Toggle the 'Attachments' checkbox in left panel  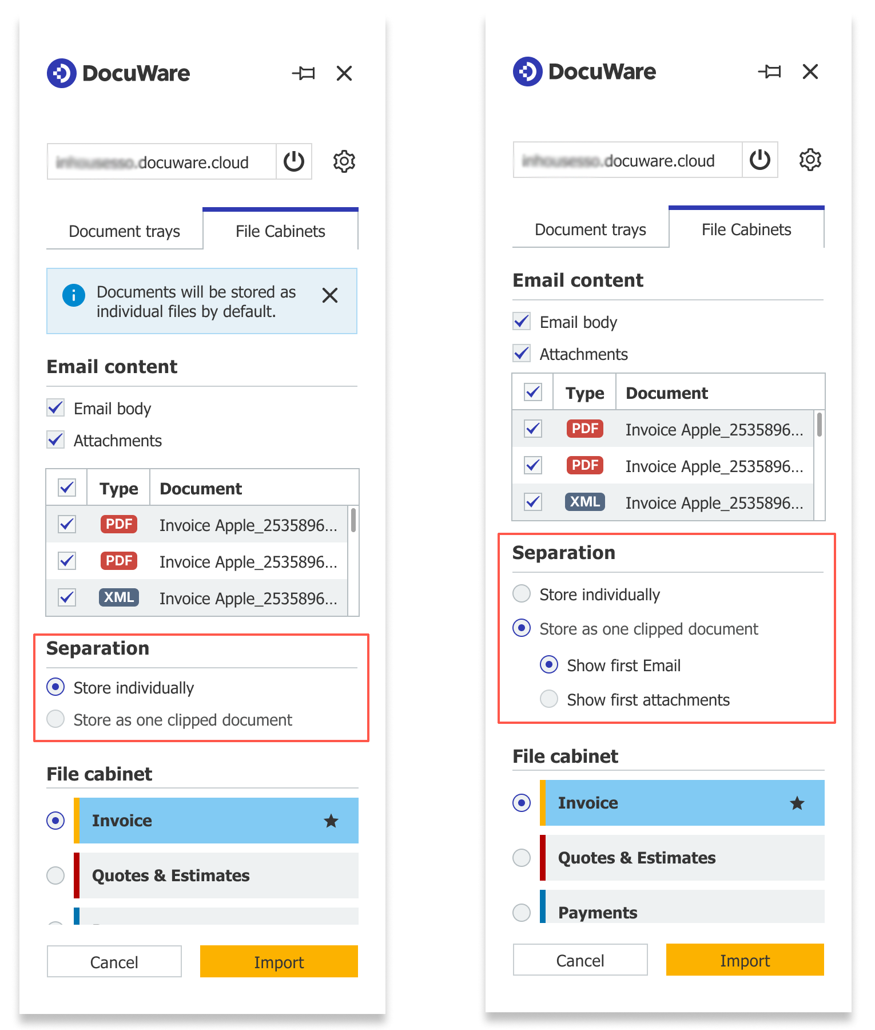click(x=55, y=440)
